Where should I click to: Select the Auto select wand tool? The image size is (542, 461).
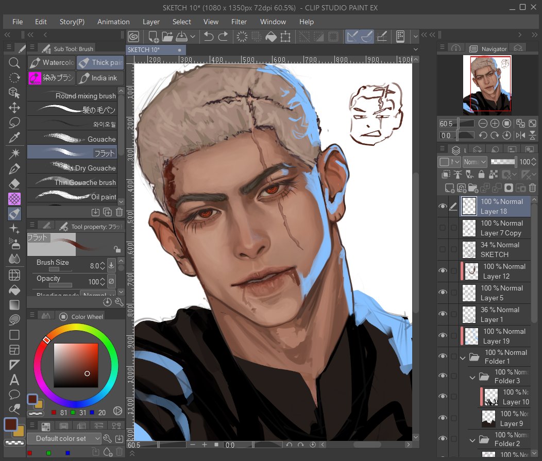tap(14, 153)
